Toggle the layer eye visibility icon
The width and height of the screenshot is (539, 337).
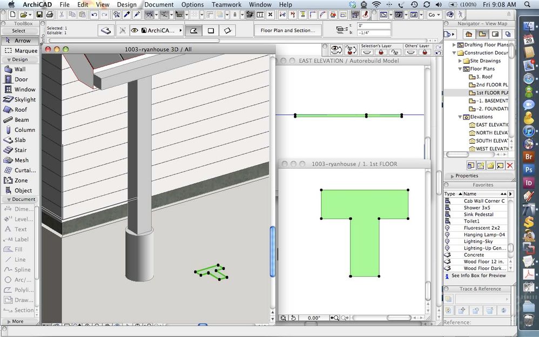pos(336,50)
